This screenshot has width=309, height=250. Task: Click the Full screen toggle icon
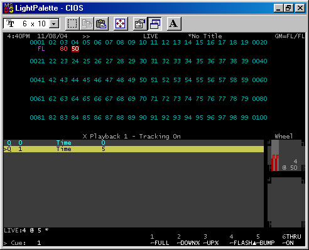(x=121, y=24)
